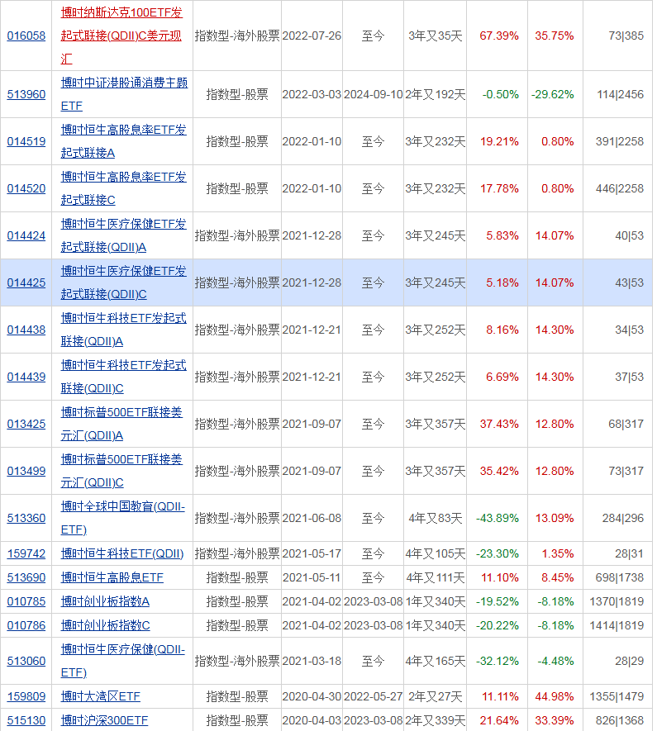Select ranking value 114|2456

pos(620,95)
